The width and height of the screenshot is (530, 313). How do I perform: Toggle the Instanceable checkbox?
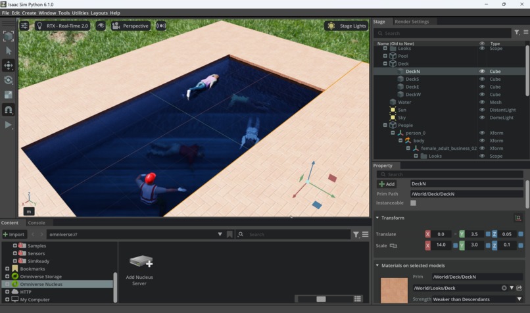coord(413,203)
